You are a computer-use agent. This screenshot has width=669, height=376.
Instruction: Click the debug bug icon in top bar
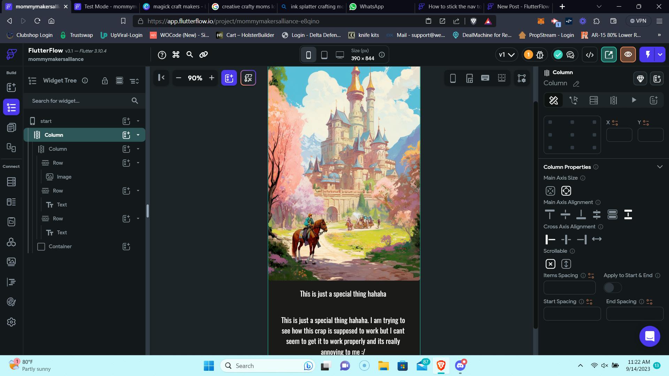540,55
